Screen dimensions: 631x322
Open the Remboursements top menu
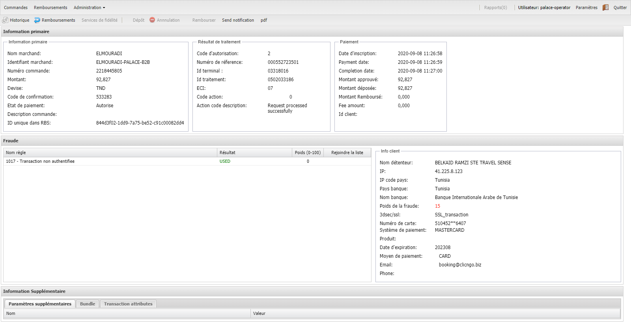[50, 7]
